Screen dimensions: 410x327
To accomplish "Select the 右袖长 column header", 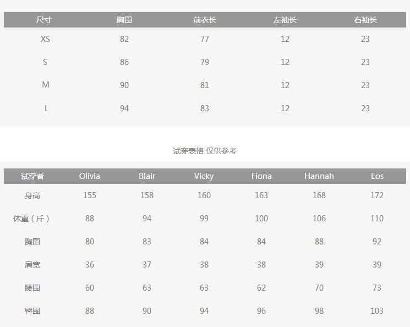I will click(x=365, y=20).
